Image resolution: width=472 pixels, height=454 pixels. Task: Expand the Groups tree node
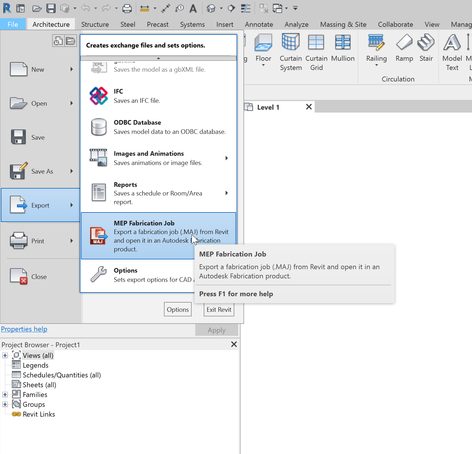point(5,404)
